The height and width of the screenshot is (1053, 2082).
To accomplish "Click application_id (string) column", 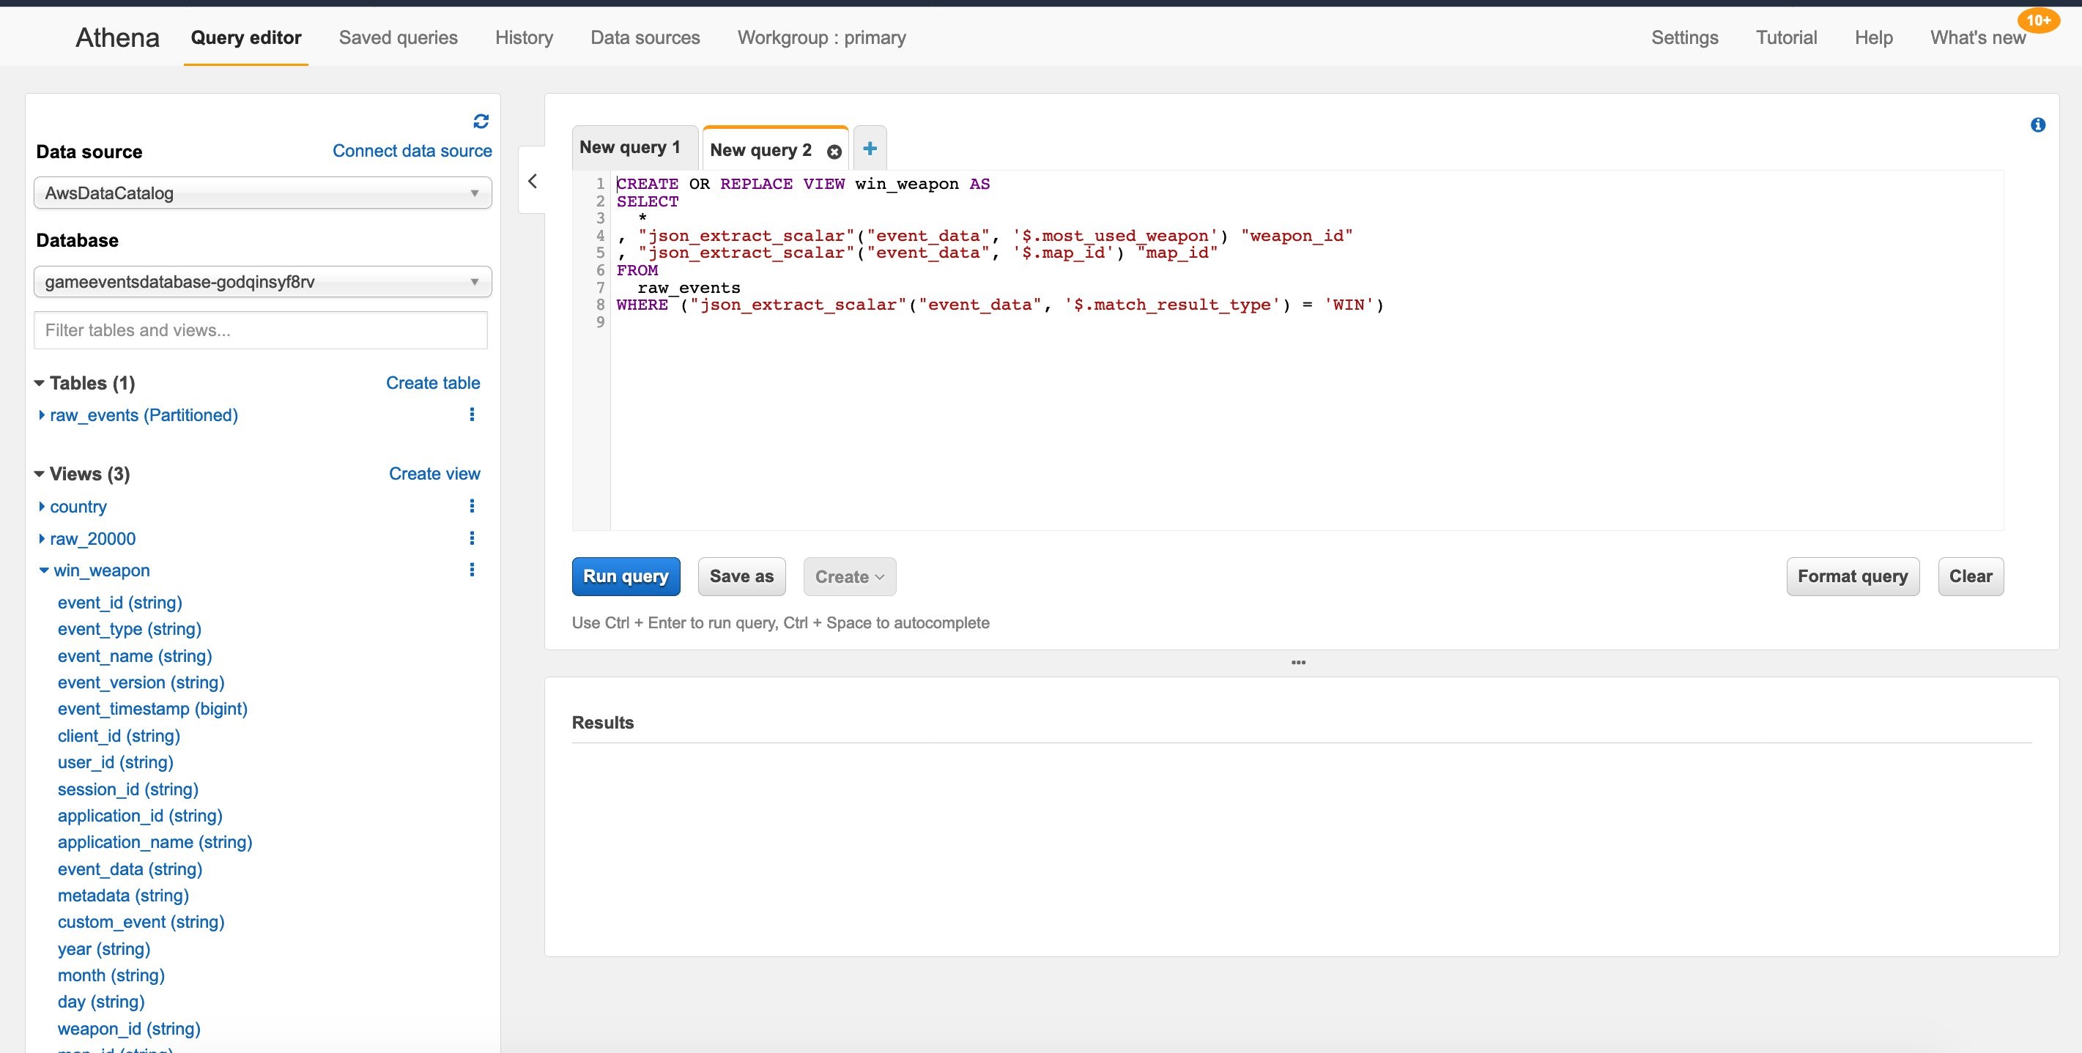I will click(x=140, y=816).
